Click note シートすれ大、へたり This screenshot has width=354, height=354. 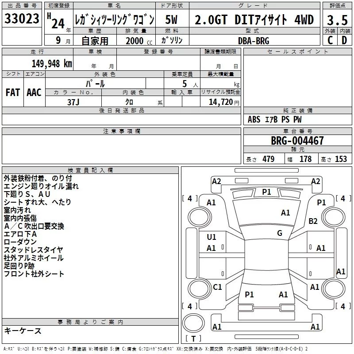38,202
